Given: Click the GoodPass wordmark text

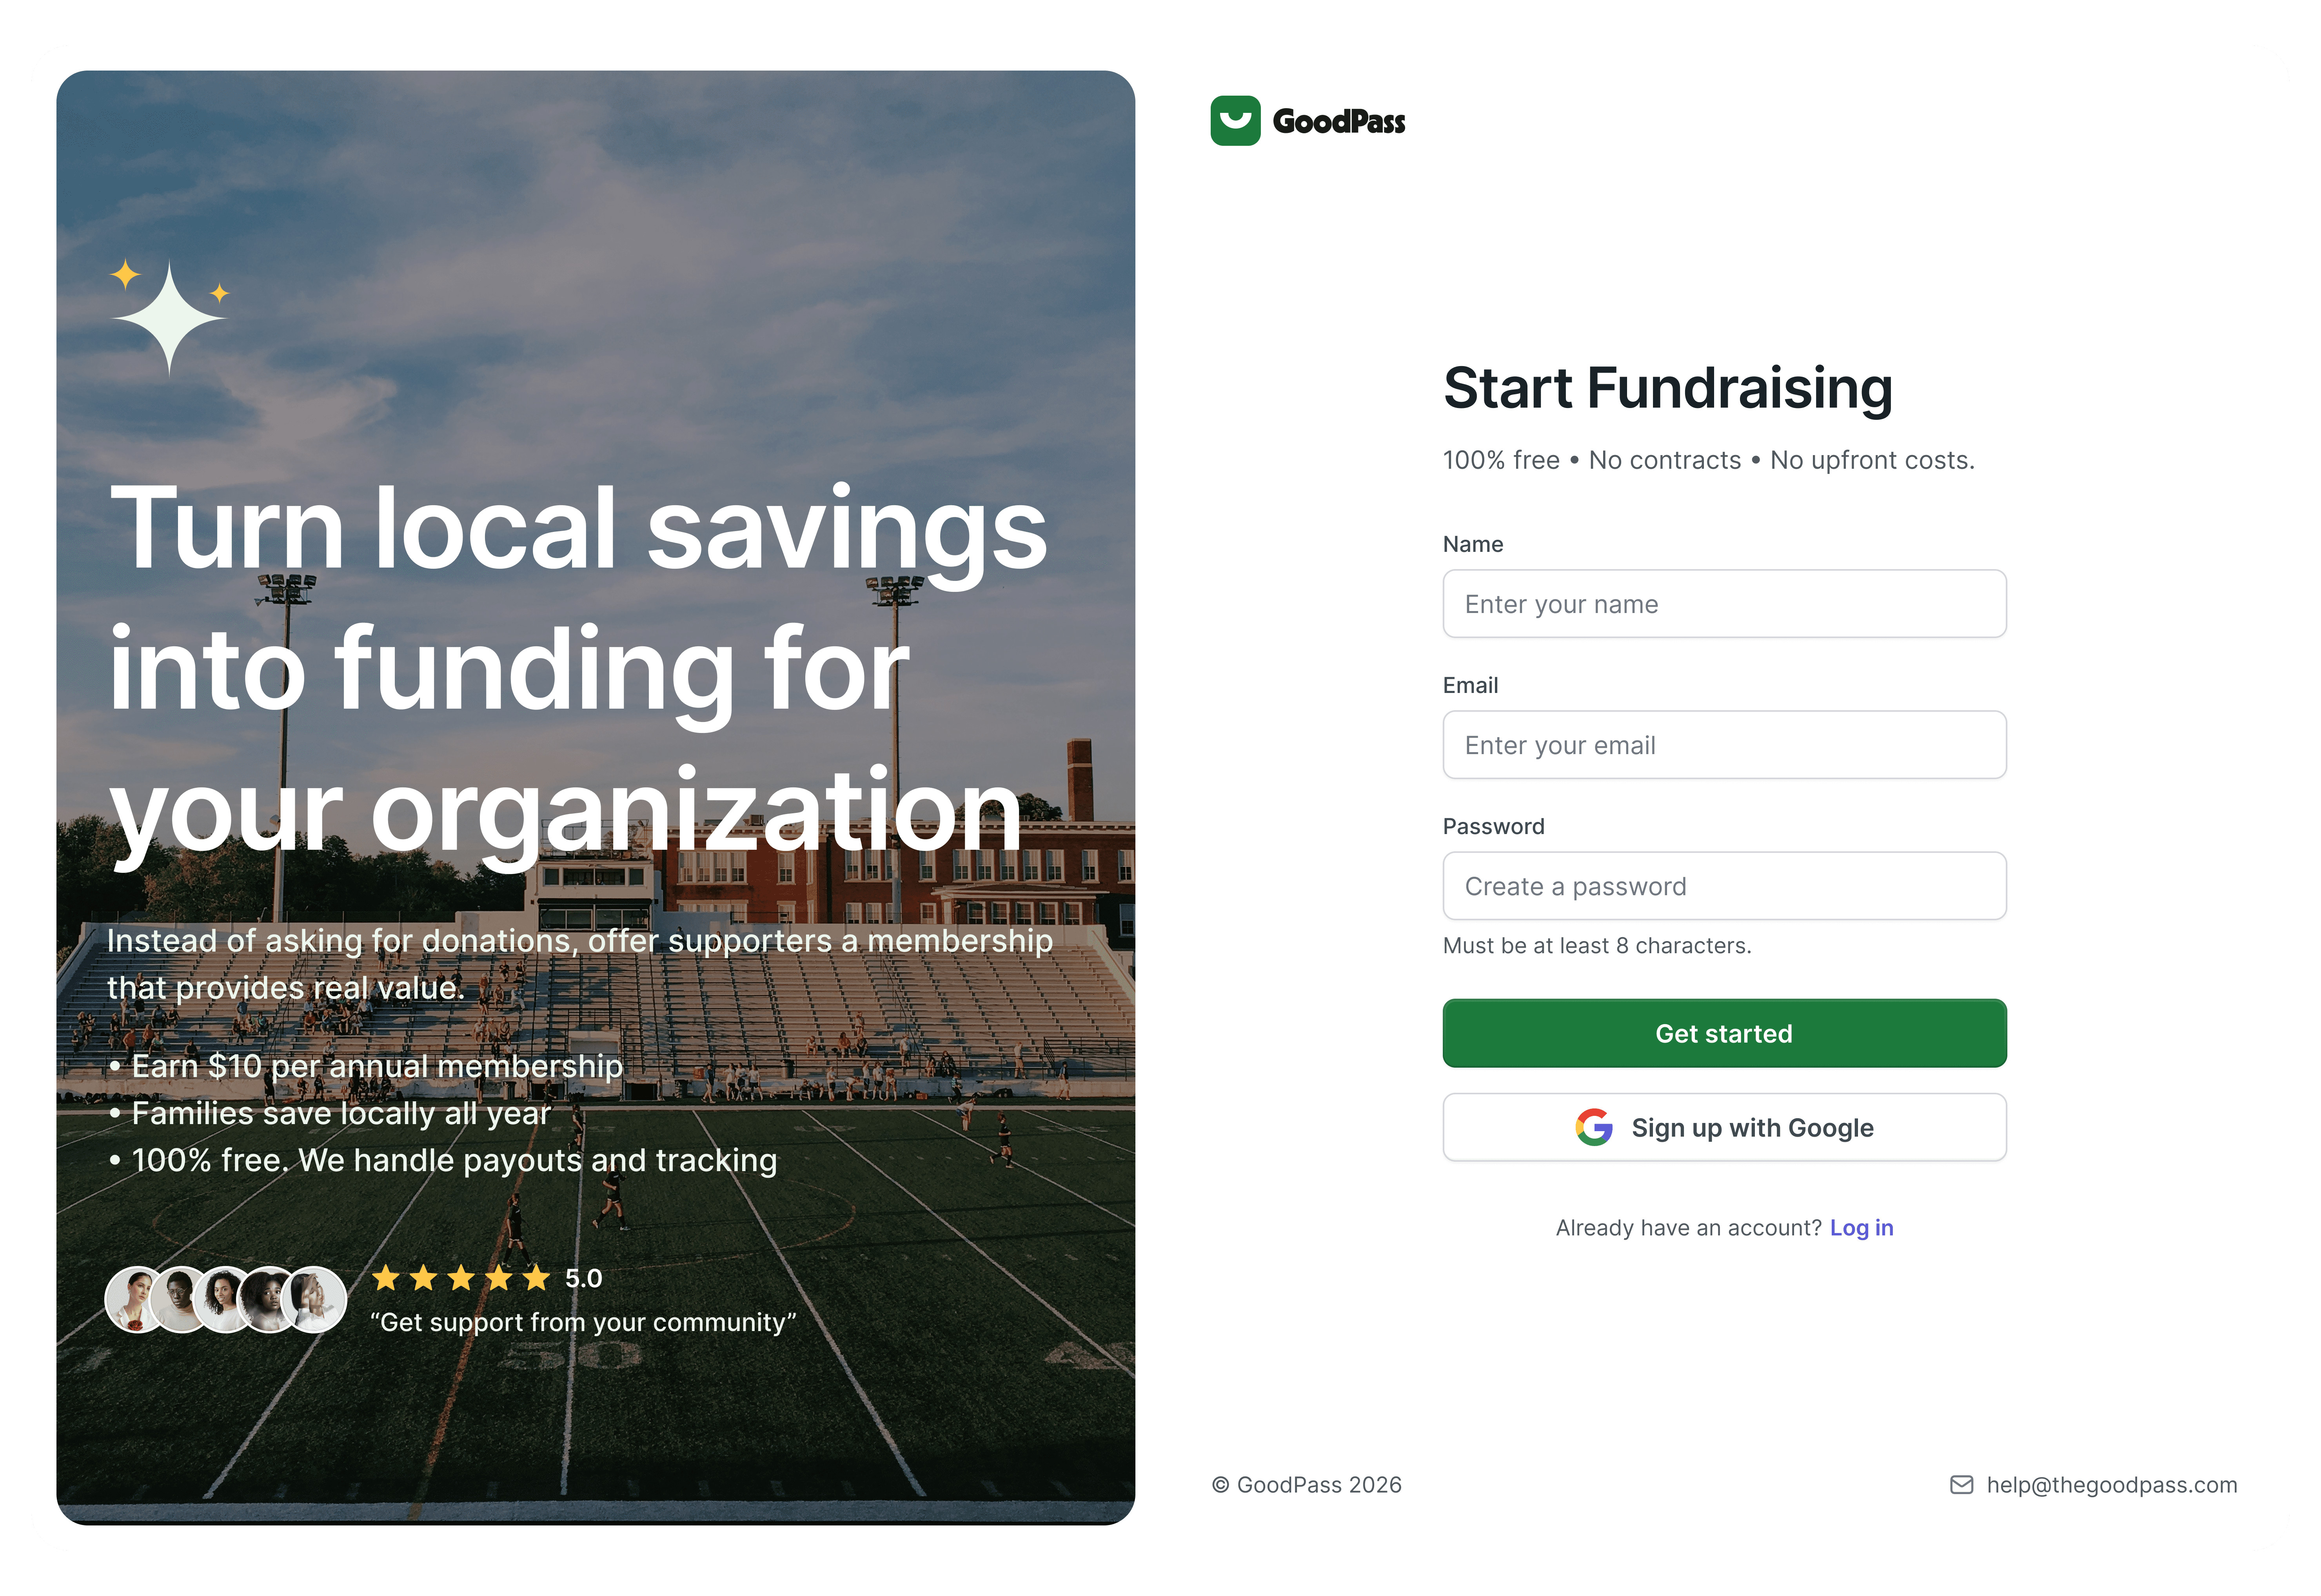Looking at the screenshot, I should [1339, 122].
